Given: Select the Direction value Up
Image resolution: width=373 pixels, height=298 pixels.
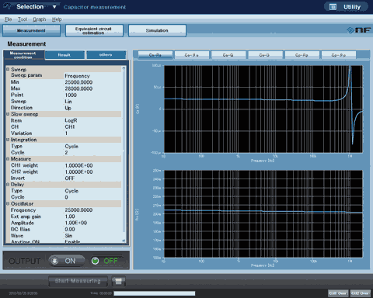Looking at the screenshot, I should (x=68, y=108).
